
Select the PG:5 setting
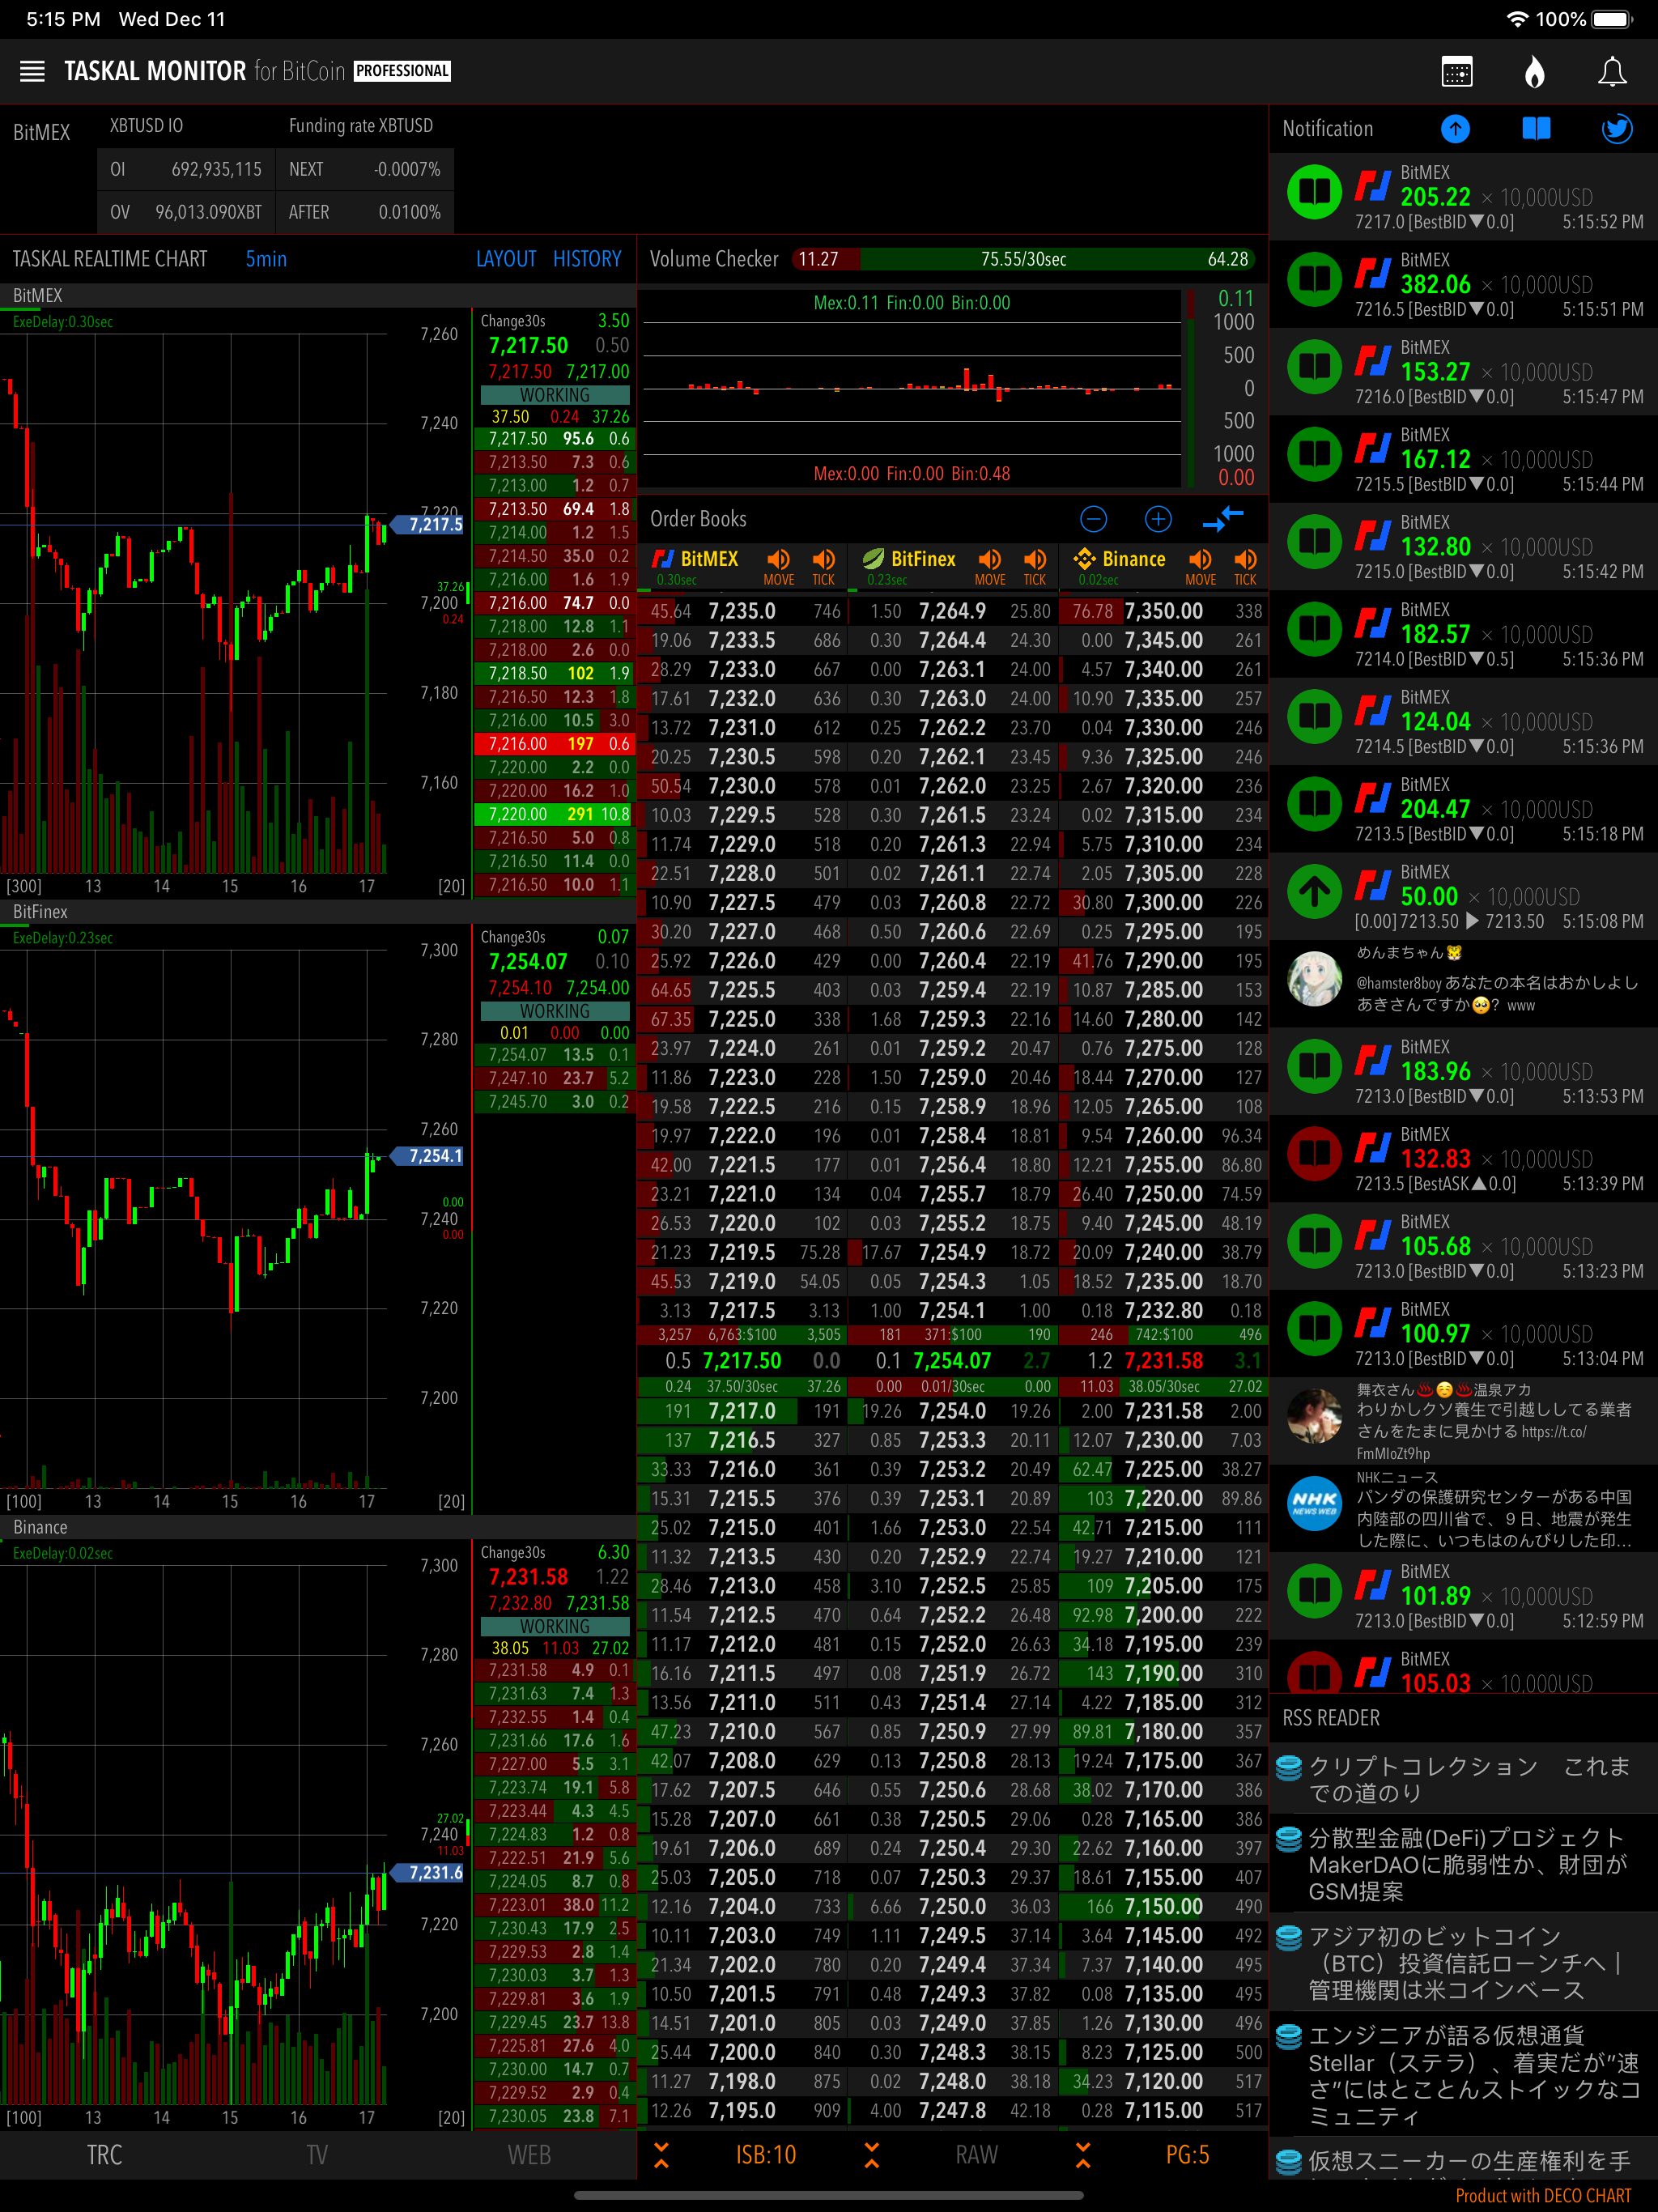[x=1188, y=2155]
